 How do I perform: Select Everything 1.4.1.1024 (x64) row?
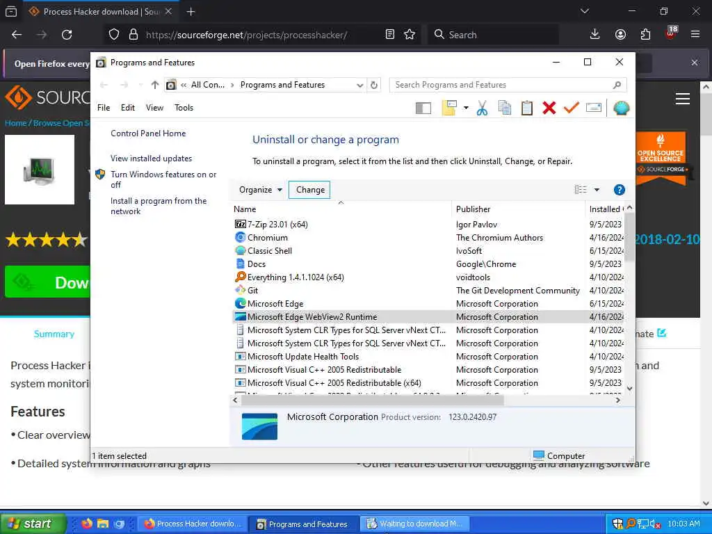click(428, 277)
